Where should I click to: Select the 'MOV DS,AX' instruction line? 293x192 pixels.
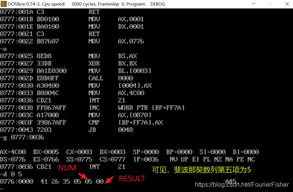[69, 56]
